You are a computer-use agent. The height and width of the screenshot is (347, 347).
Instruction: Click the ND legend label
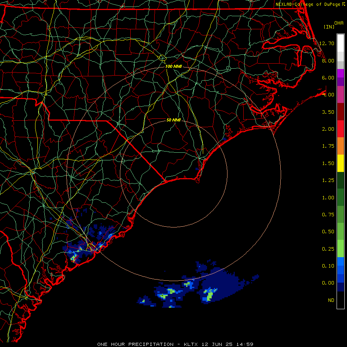pyautogui.click(x=331, y=300)
